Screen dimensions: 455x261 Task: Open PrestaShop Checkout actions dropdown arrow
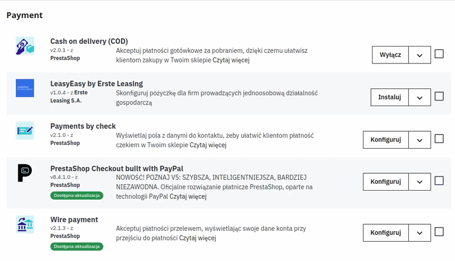tap(420, 182)
